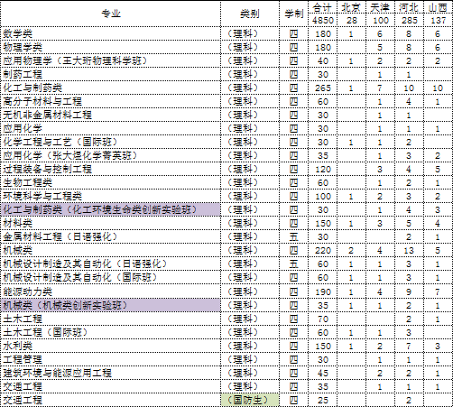
Task: Select the 山西 total 137
Action: [x=438, y=21]
